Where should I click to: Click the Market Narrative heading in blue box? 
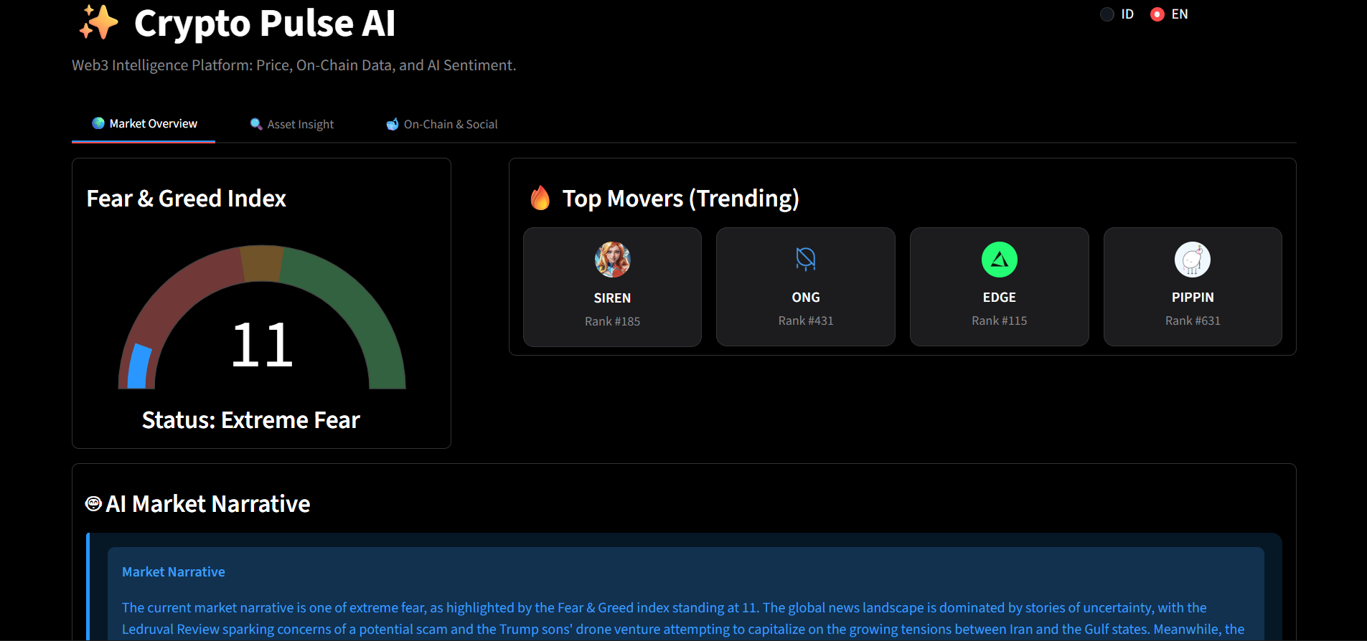174,571
